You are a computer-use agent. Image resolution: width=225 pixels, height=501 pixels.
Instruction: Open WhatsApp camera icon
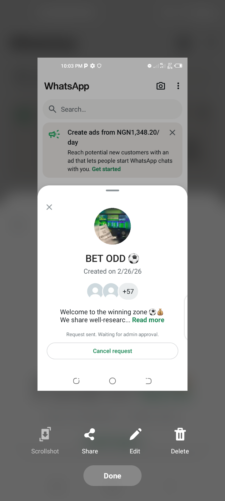[161, 86]
